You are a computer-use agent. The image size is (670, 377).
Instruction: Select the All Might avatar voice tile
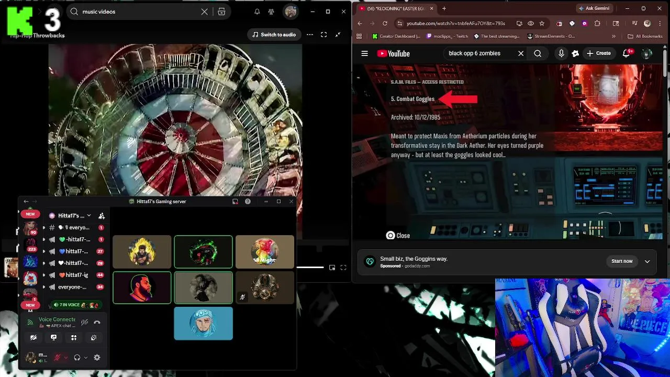point(264,252)
